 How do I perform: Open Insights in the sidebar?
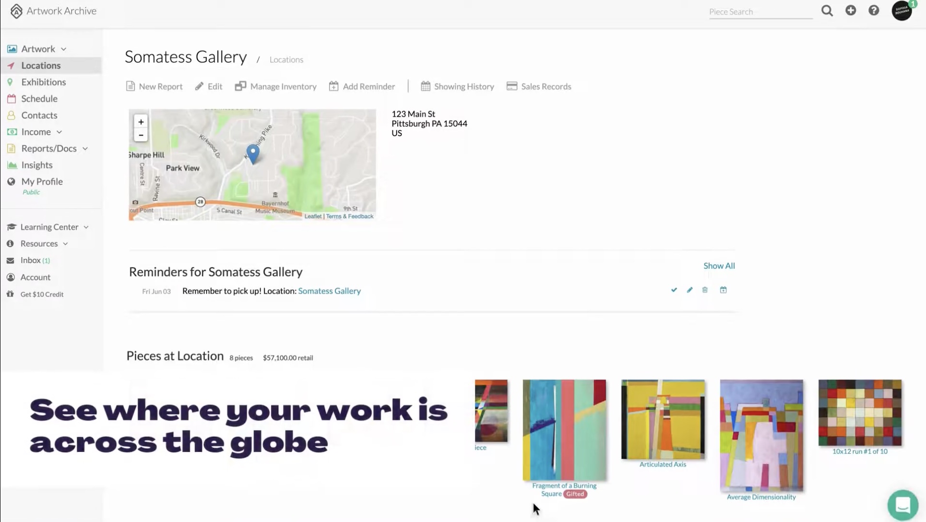37,165
